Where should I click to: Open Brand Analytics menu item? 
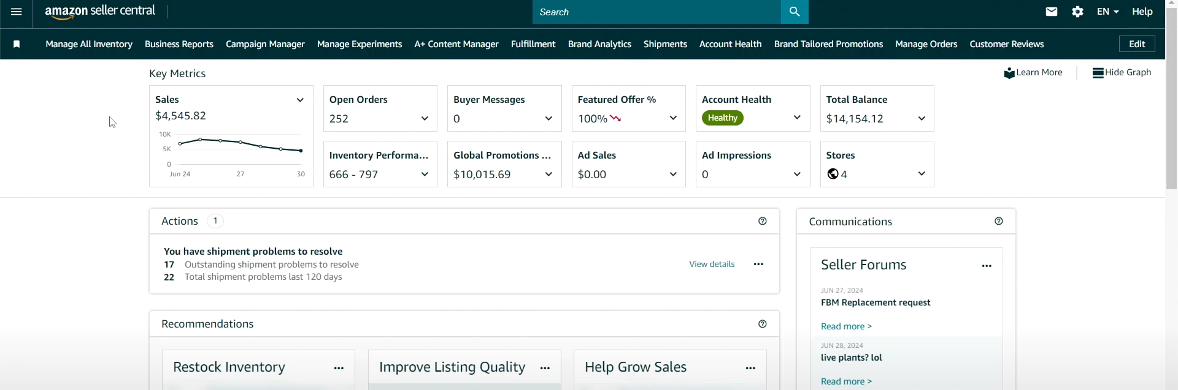pyautogui.click(x=599, y=44)
